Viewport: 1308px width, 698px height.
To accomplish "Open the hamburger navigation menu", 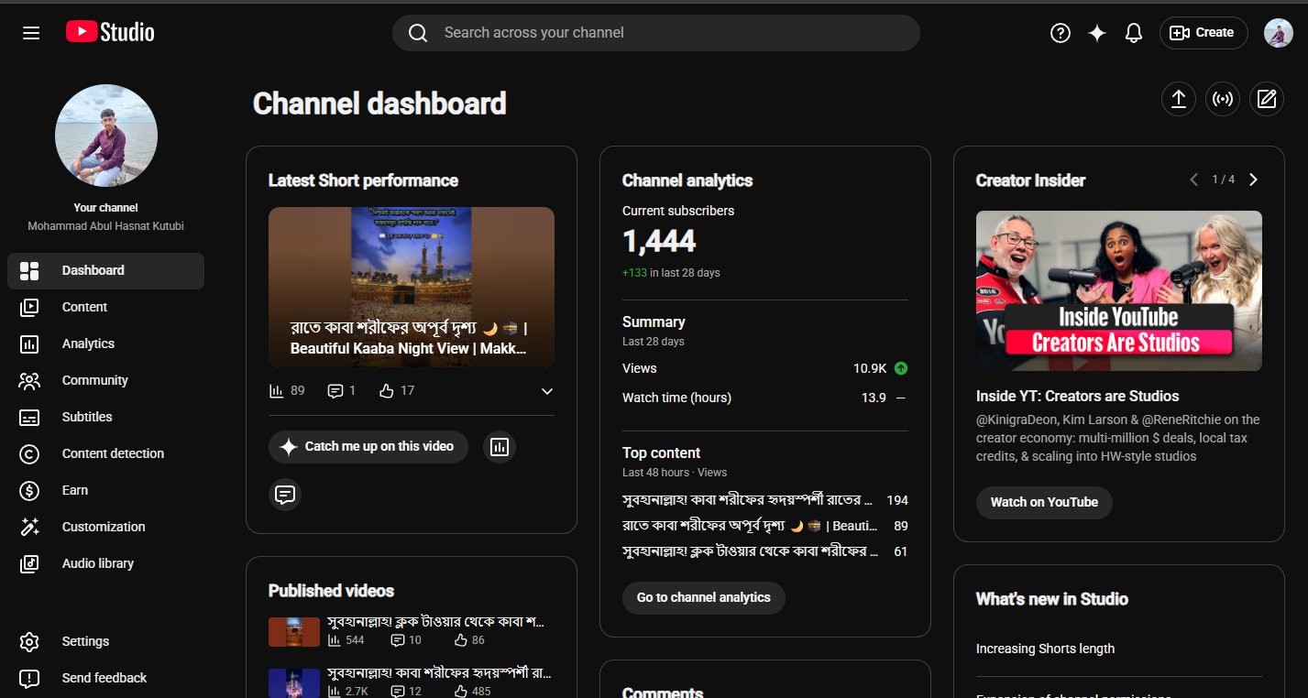I will point(31,33).
